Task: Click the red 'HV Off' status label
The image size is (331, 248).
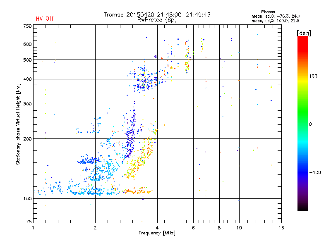Action: tap(45, 19)
